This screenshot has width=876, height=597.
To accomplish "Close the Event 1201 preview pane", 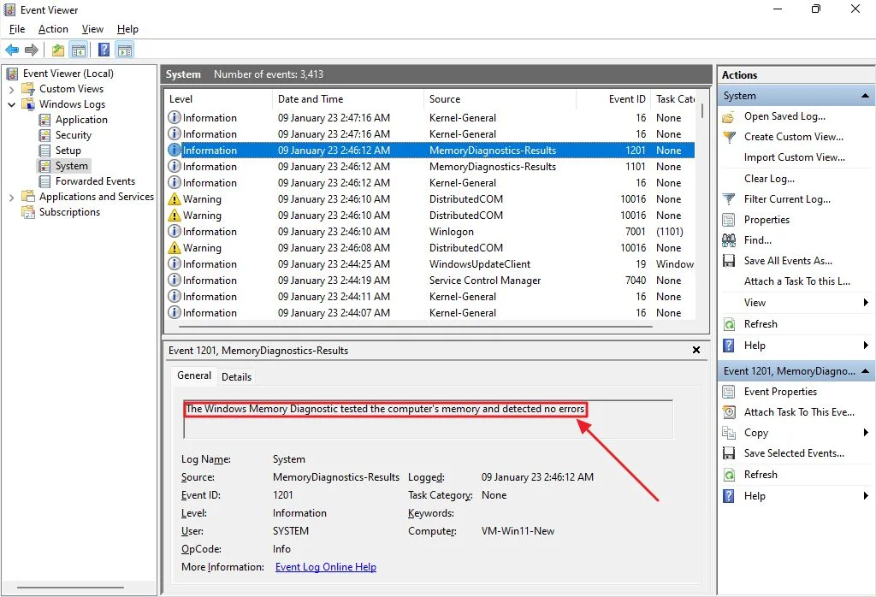I will 696,350.
